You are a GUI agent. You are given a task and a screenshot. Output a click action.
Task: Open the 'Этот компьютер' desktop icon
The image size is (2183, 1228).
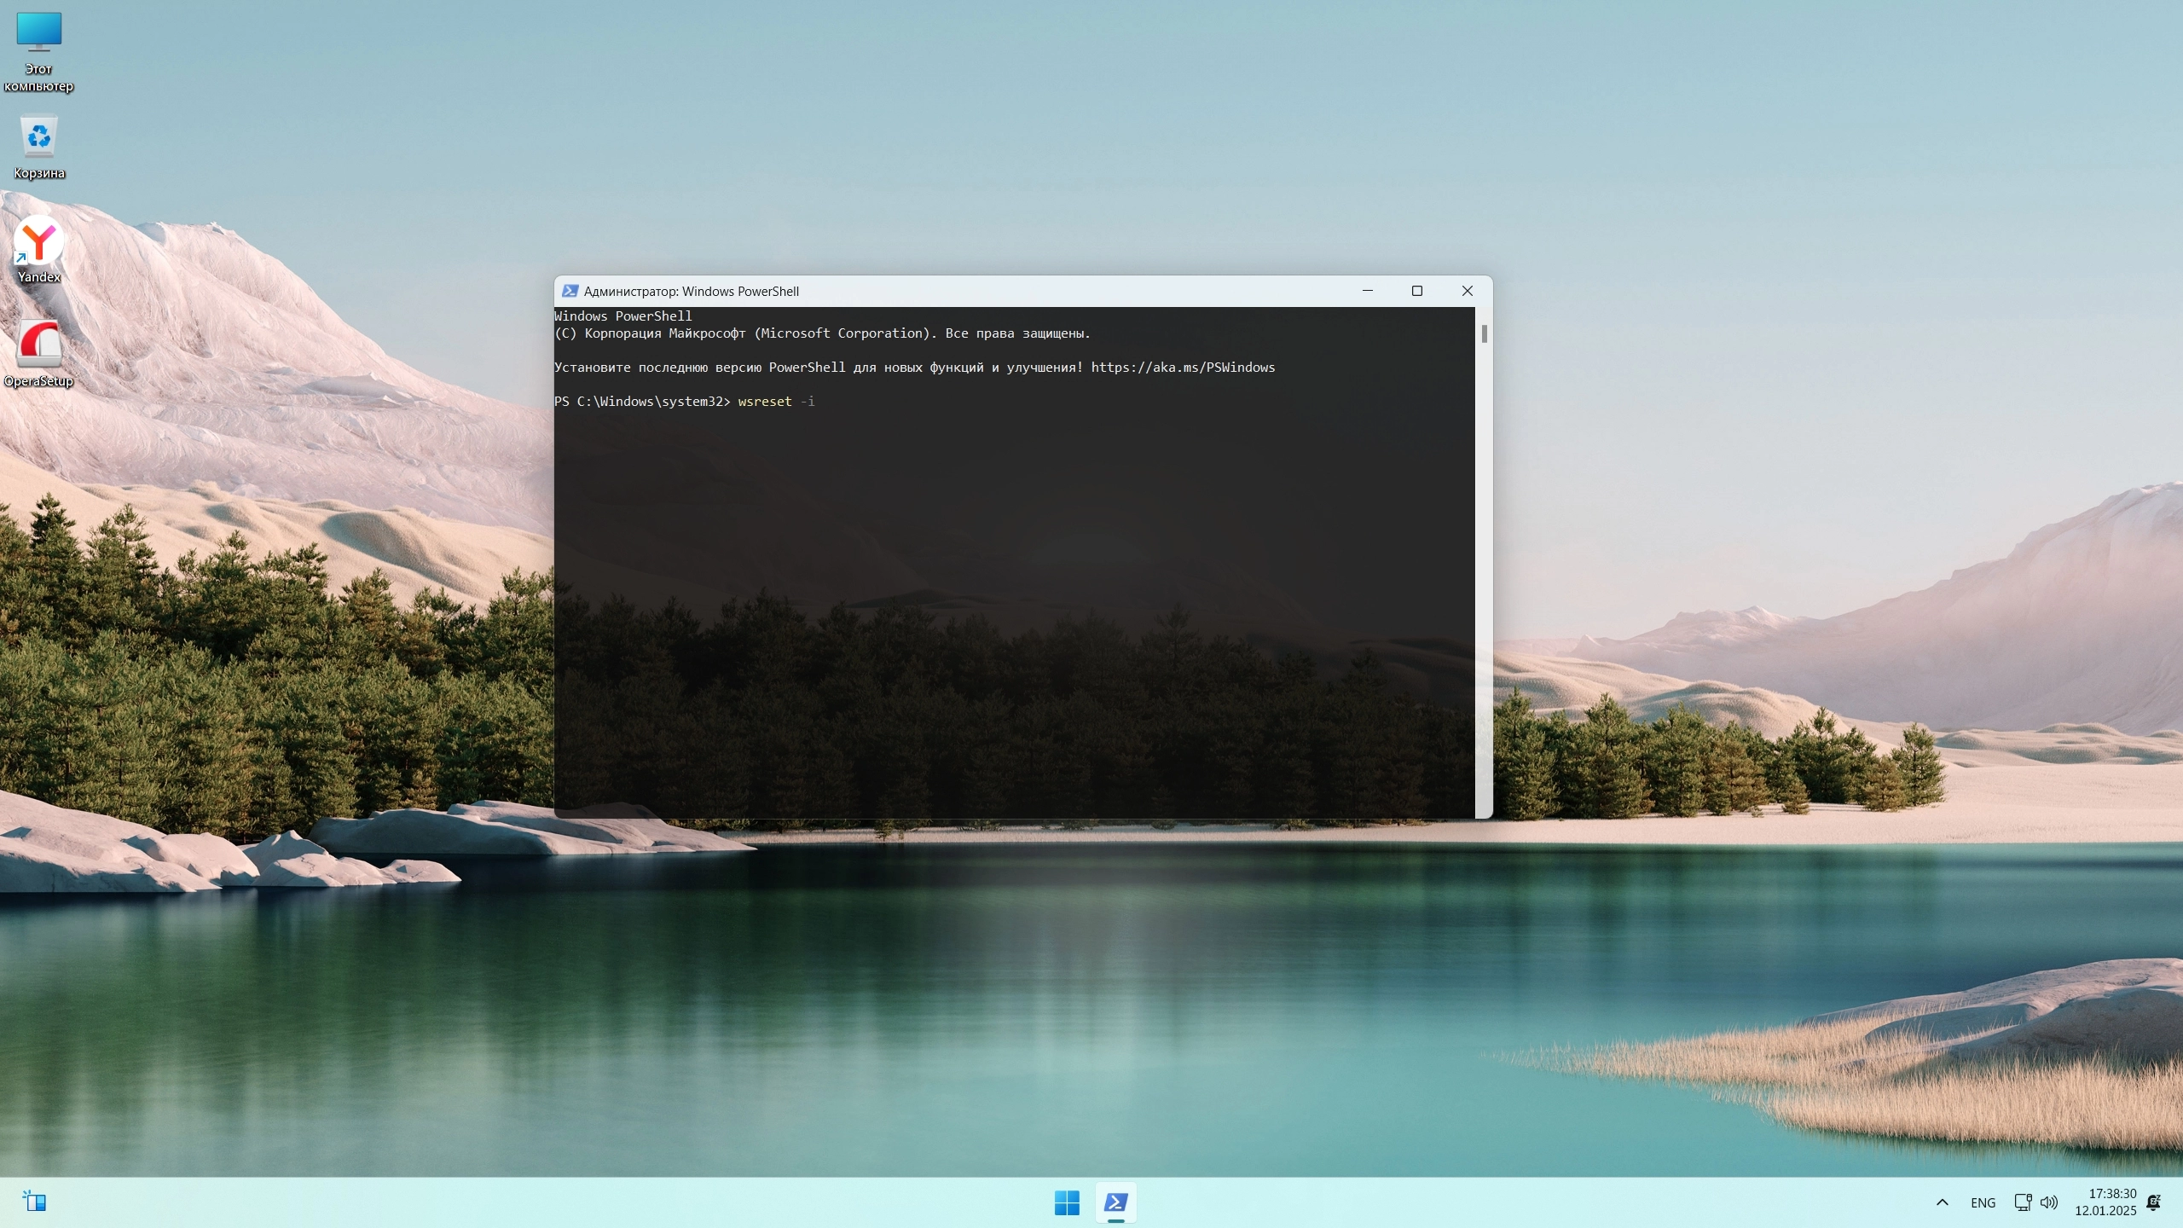coord(38,51)
